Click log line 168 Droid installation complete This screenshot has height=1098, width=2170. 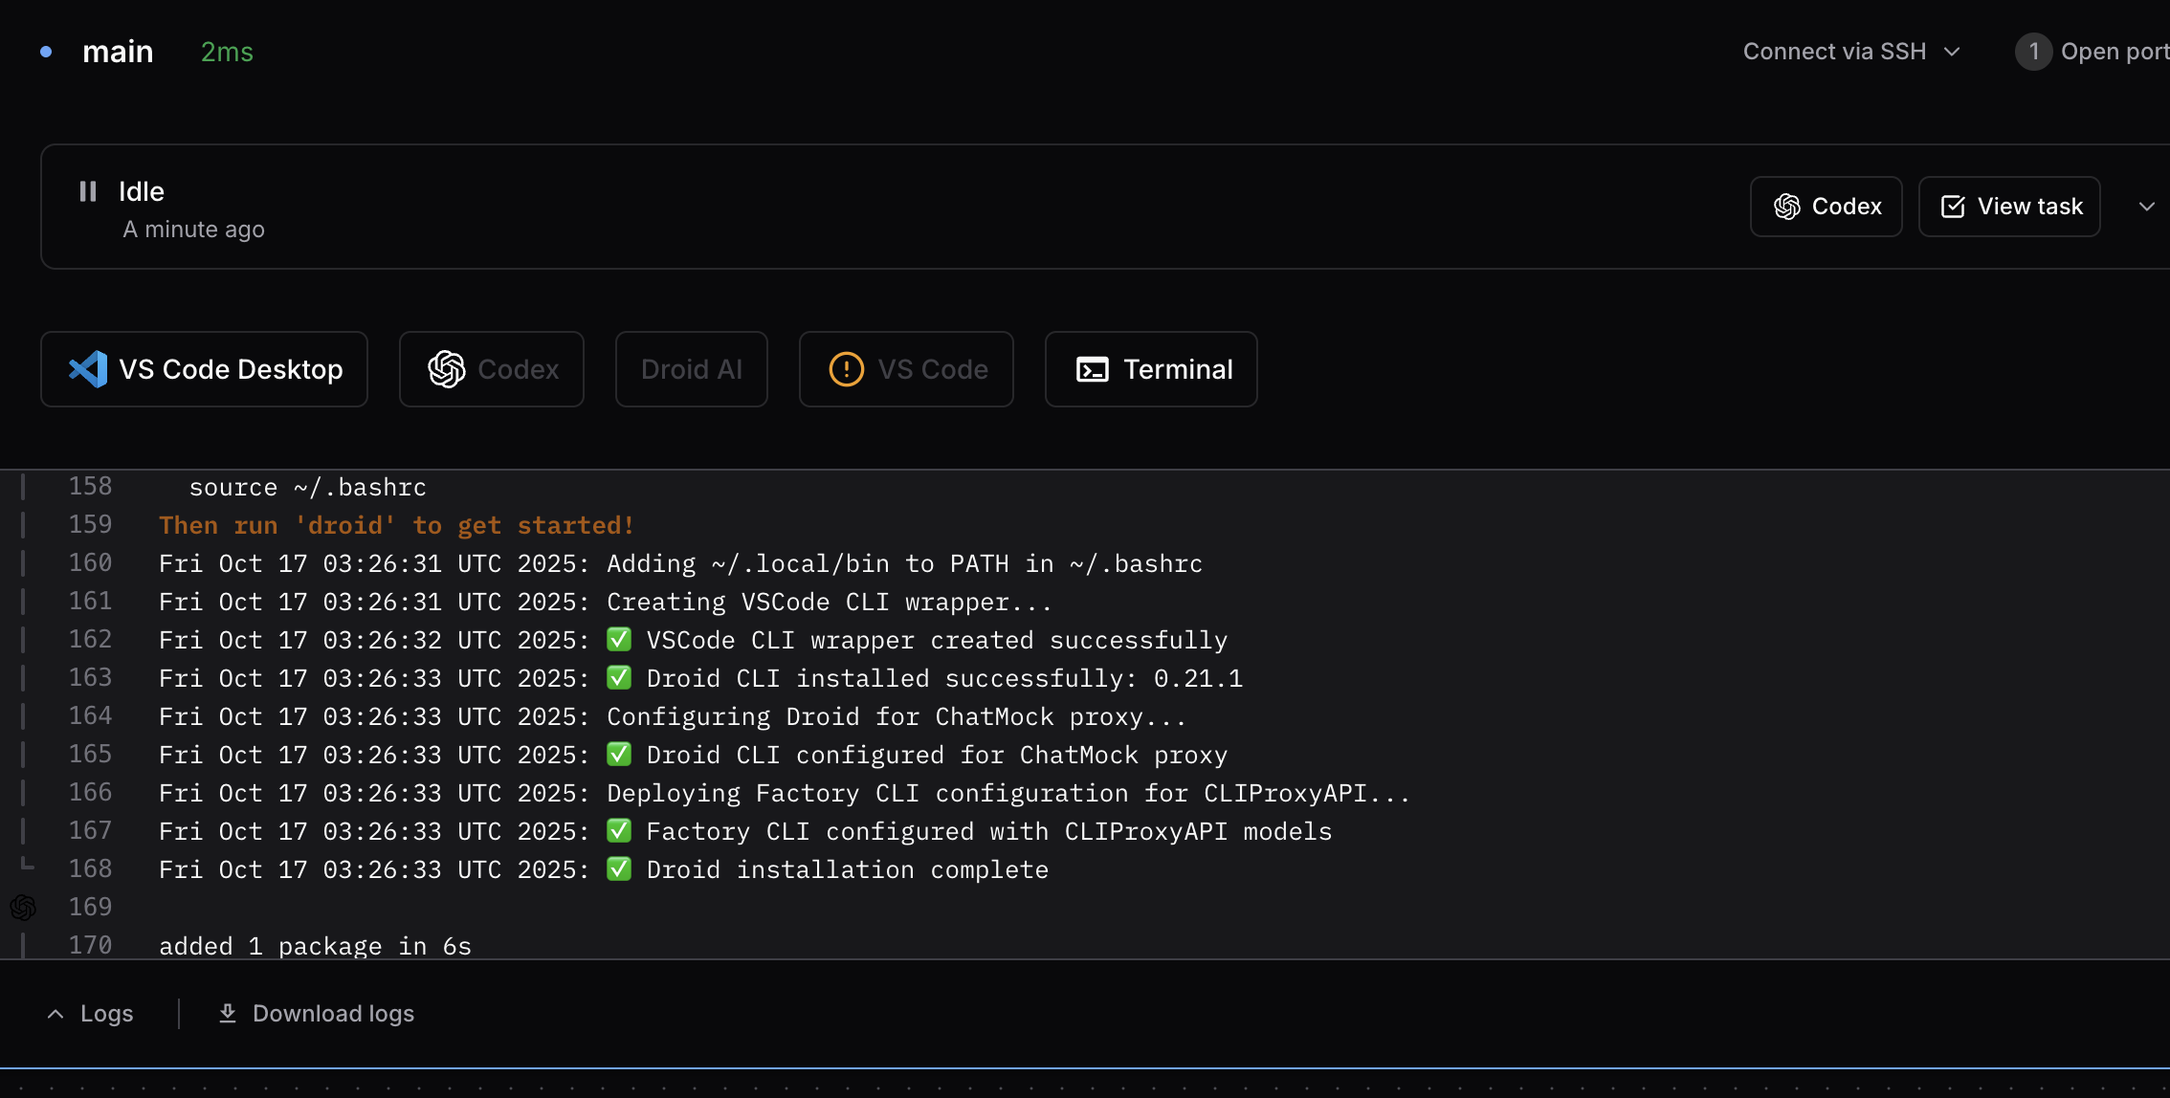pyautogui.click(x=847, y=869)
